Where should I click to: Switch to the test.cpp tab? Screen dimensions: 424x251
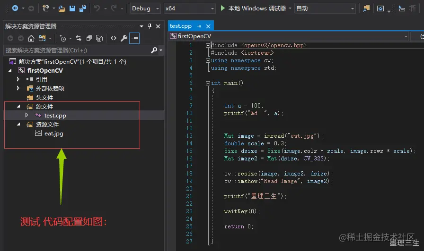pos(181,26)
